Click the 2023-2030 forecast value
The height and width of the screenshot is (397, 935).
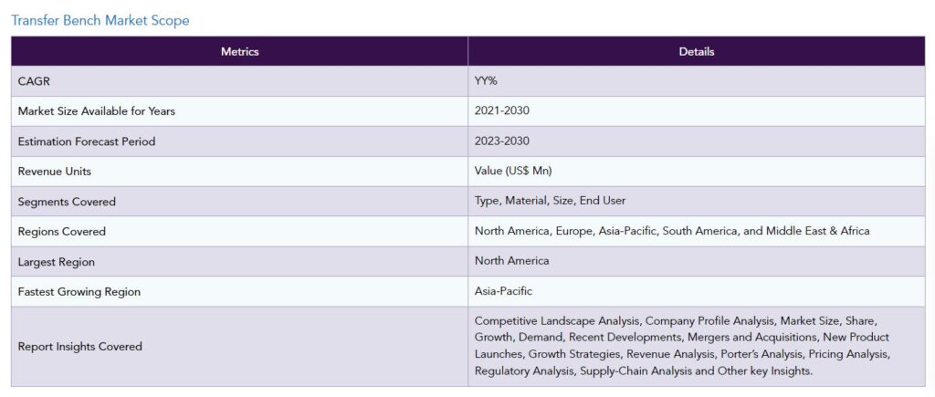pos(502,141)
